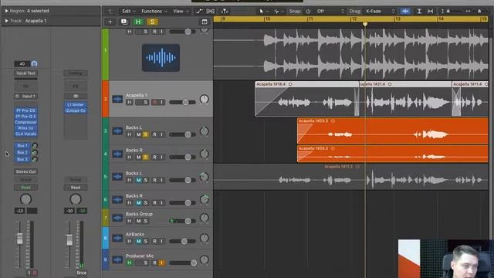Image resolution: width=494 pixels, height=278 pixels.
Task: Open the Compressor plugin slot
Action: tap(25, 122)
